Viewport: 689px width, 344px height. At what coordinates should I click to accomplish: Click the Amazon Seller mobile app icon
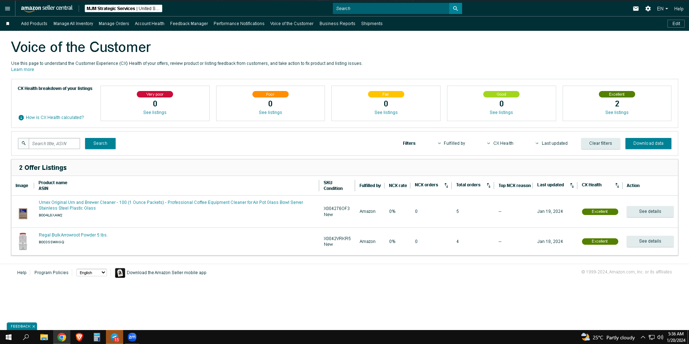120,273
